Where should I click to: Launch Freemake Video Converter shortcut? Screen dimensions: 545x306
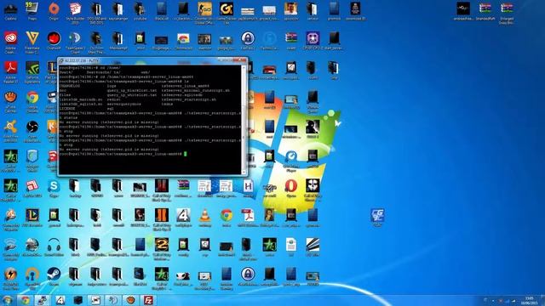tap(32, 42)
